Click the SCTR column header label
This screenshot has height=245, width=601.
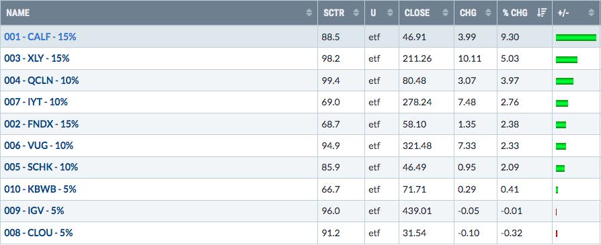(334, 13)
